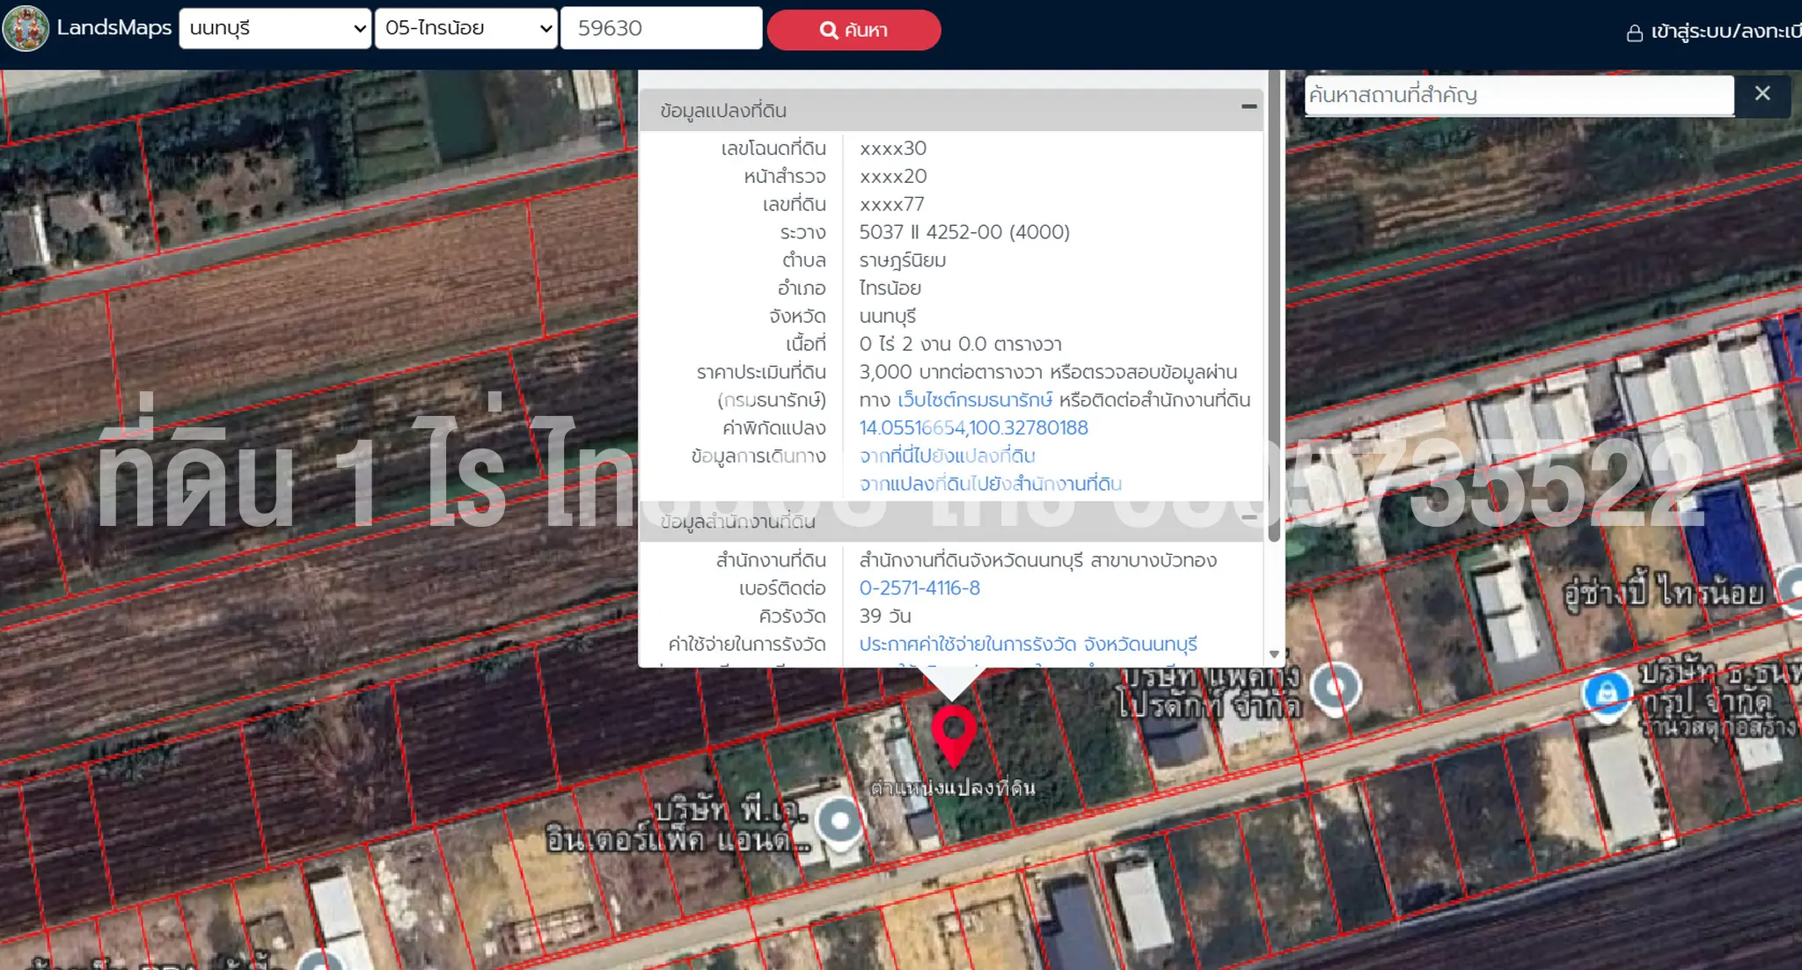Click the landmark search input field
Screen dimensions: 1802x970
coord(1518,95)
